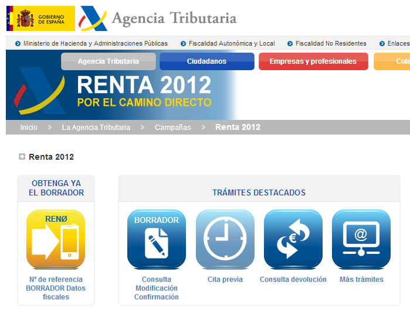Screen dimensions: 410x313
Task: Click Renta 2012 breadcrumb entry
Action: tap(238, 127)
